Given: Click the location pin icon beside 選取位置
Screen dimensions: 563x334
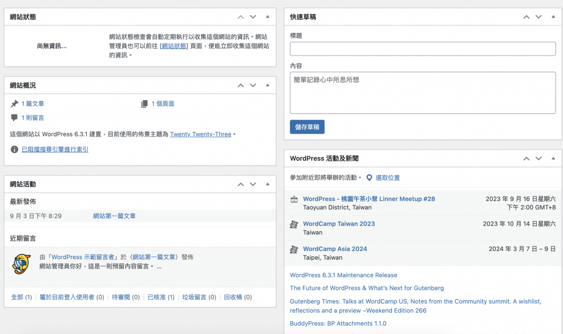Looking at the screenshot, I should point(369,178).
